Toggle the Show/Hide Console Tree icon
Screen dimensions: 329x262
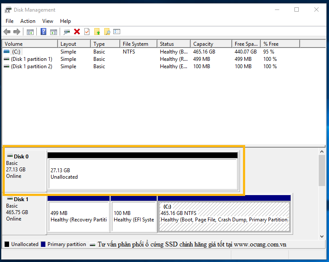[30, 32]
